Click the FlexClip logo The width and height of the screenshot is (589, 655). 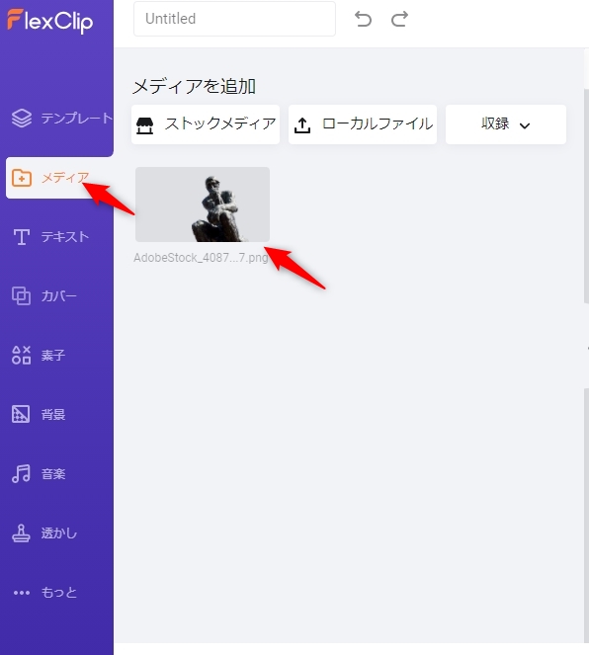pos(50,21)
